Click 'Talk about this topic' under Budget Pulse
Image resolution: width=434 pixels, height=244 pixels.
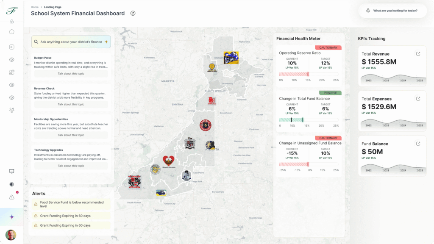pos(71,74)
